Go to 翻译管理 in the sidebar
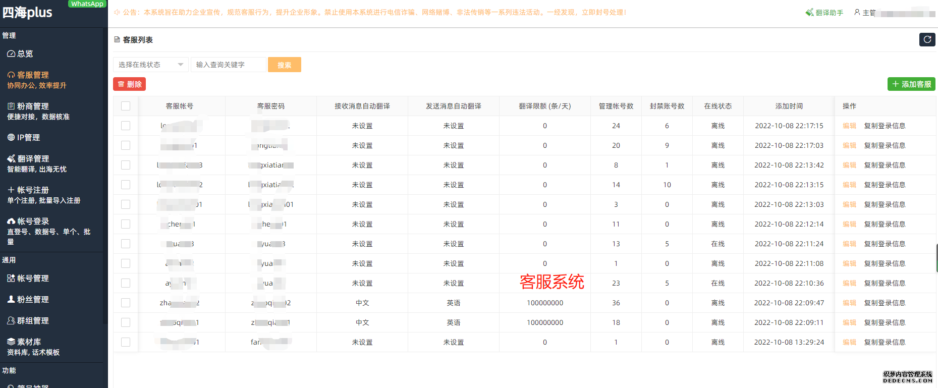The width and height of the screenshot is (938, 388). 33,159
